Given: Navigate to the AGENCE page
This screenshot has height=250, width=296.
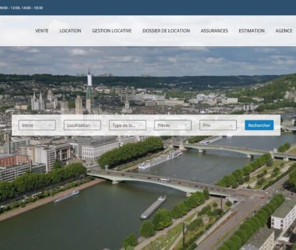Looking at the screenshot, I should point(284,31).
